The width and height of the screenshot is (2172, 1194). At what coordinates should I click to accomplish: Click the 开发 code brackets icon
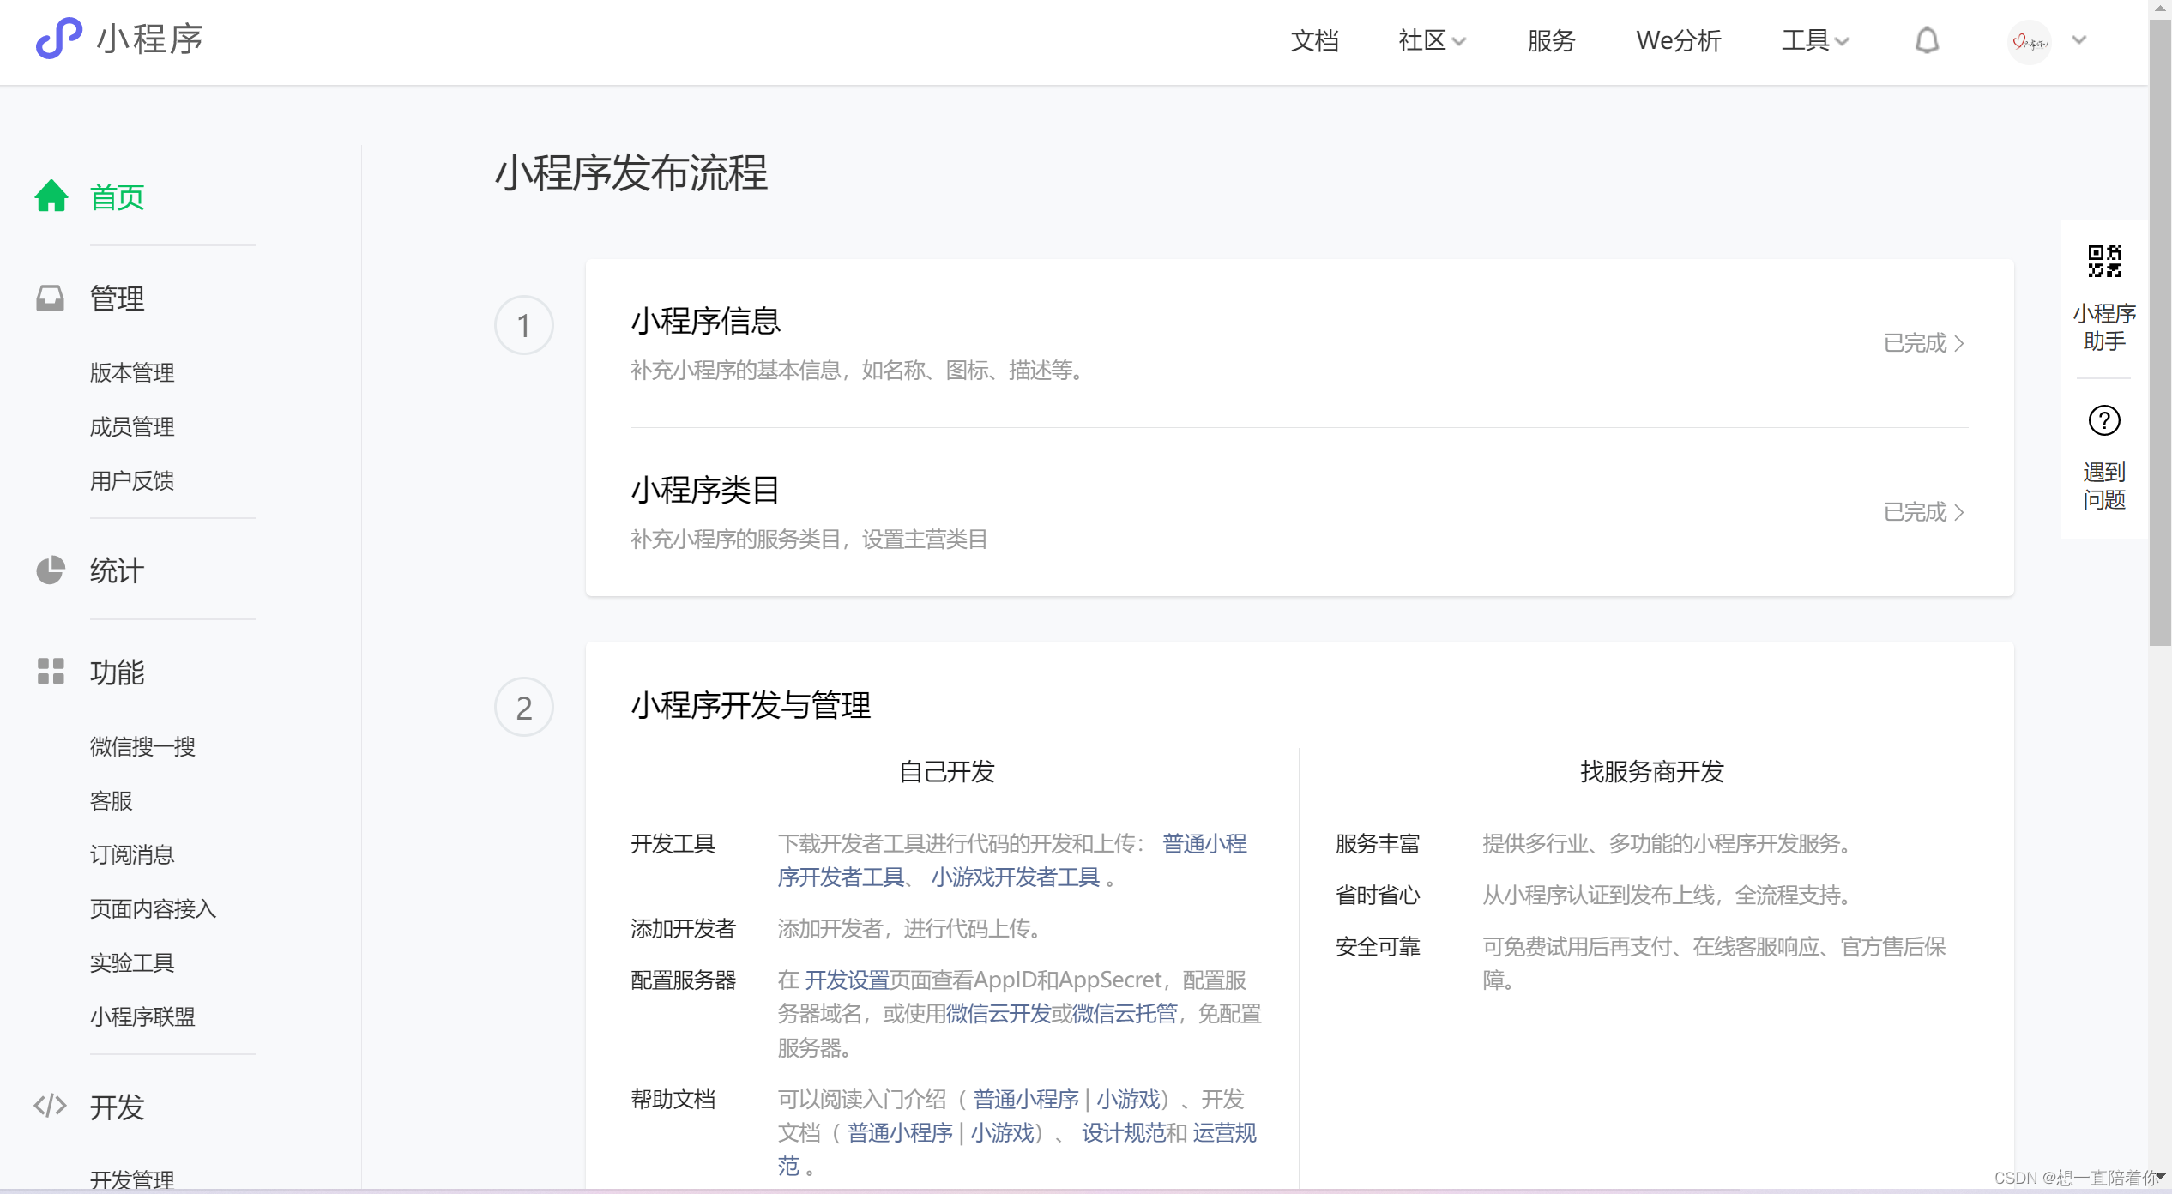tap(51, 1106)
